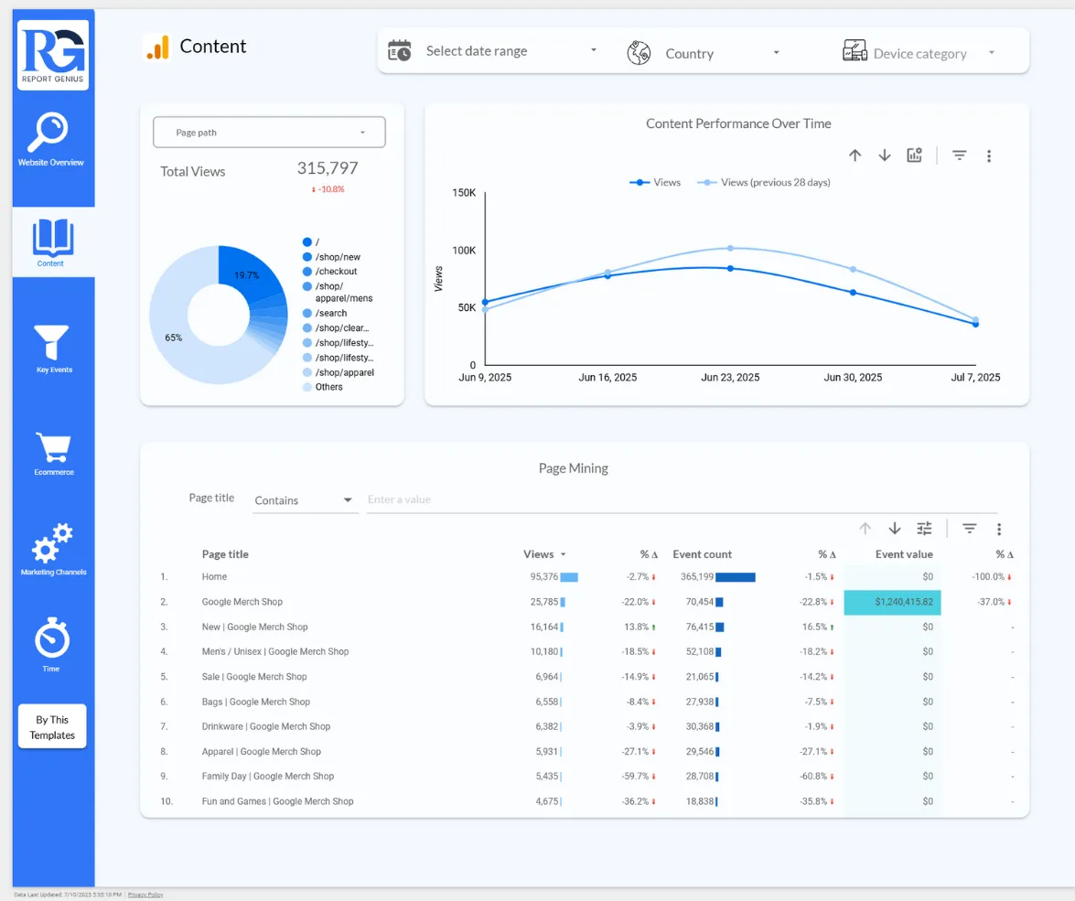Click Total Views value 315,797
The width and height of the screenshot is (1075, 901).
[x=328, y=168]
